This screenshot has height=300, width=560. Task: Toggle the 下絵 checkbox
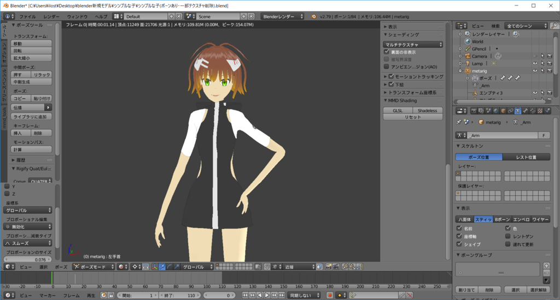point(391,85)
